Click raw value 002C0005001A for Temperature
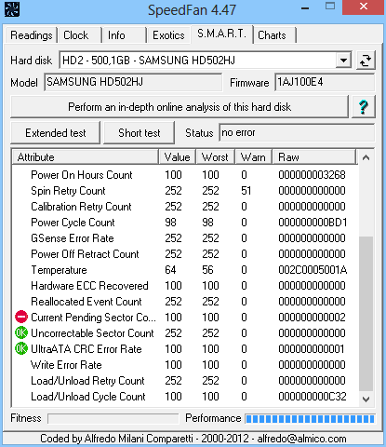The height and width of the screenshot is (447, 386). 313,270
